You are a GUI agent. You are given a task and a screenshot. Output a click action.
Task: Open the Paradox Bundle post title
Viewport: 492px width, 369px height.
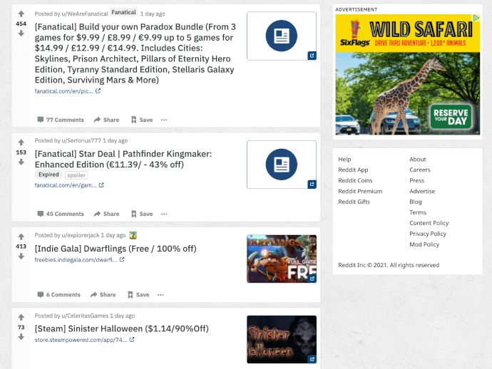pyautogui.click(x=135, y=53)
